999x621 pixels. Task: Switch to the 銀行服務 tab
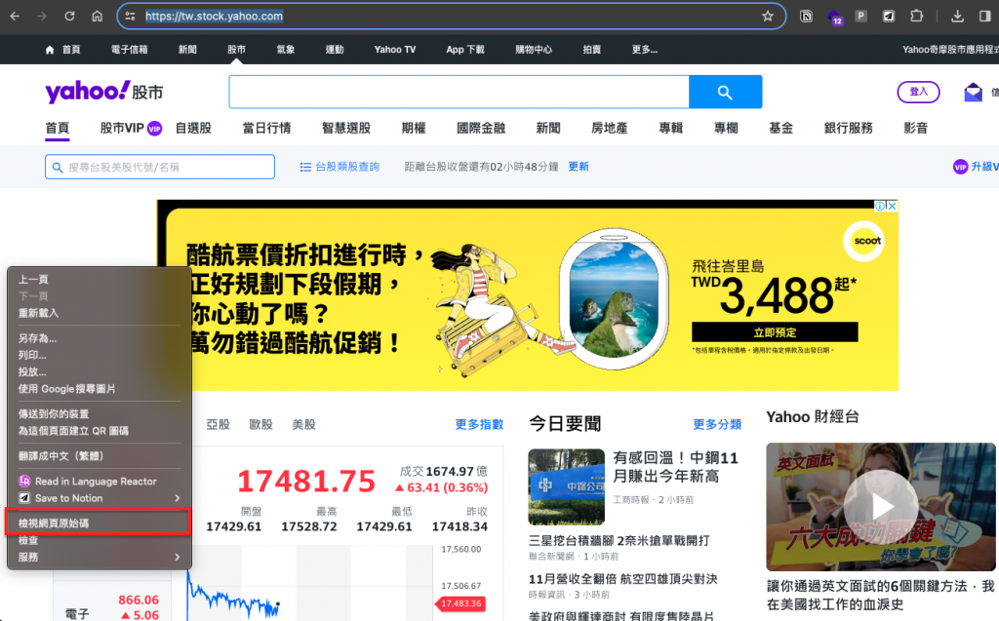(x=848, y=128)
